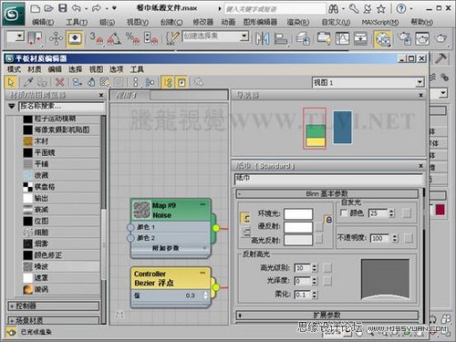Click Move Children icon in editor toolbar
Image resolution: width=456 pixels, height=342 pixels.
point(78,82)
